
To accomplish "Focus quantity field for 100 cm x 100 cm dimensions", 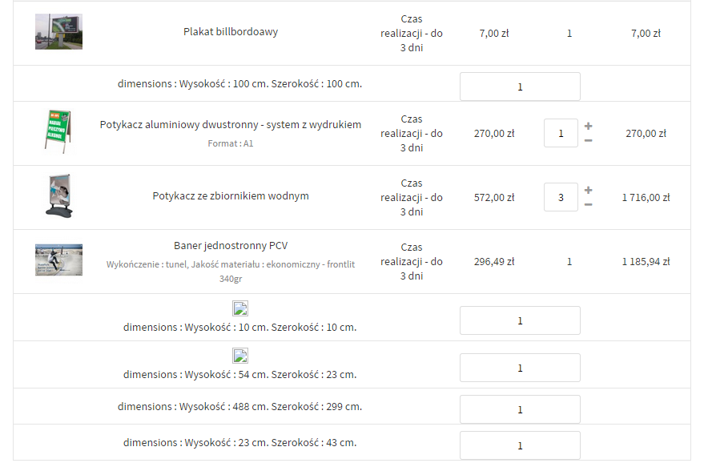I will coord(520,87).
